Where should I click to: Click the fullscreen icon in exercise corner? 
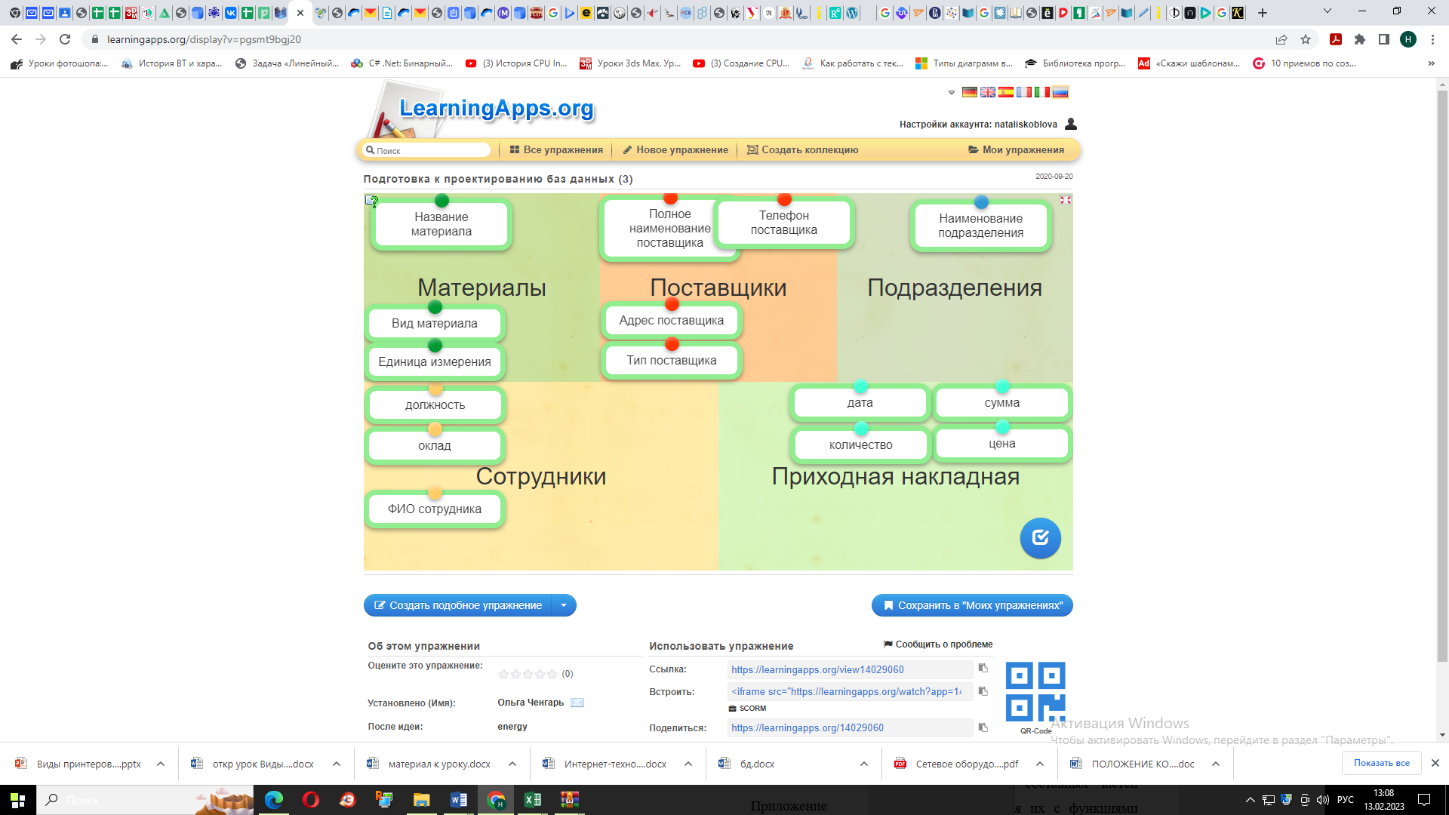(1065, 200)
